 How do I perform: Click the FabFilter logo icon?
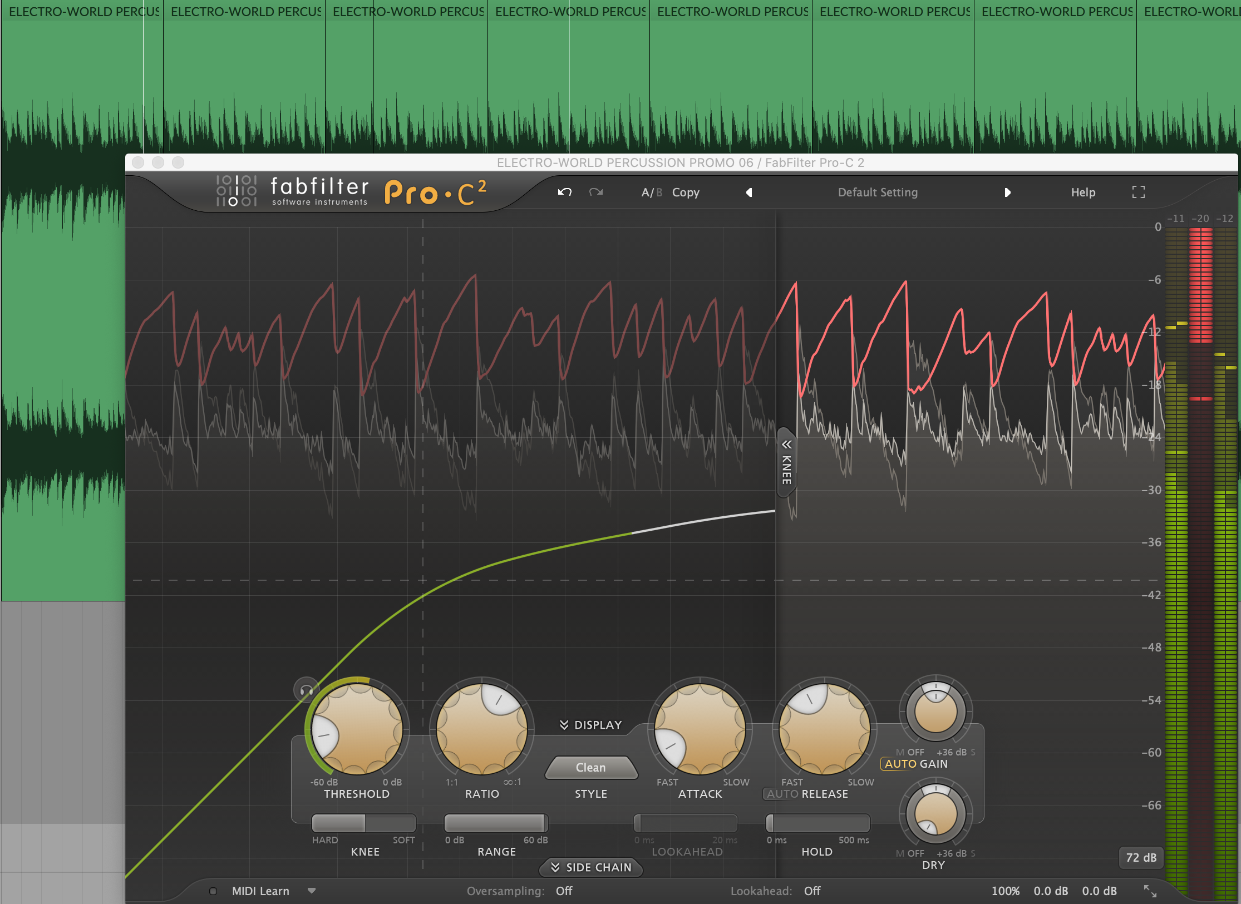pyautogui.click(x=237, y=191)
